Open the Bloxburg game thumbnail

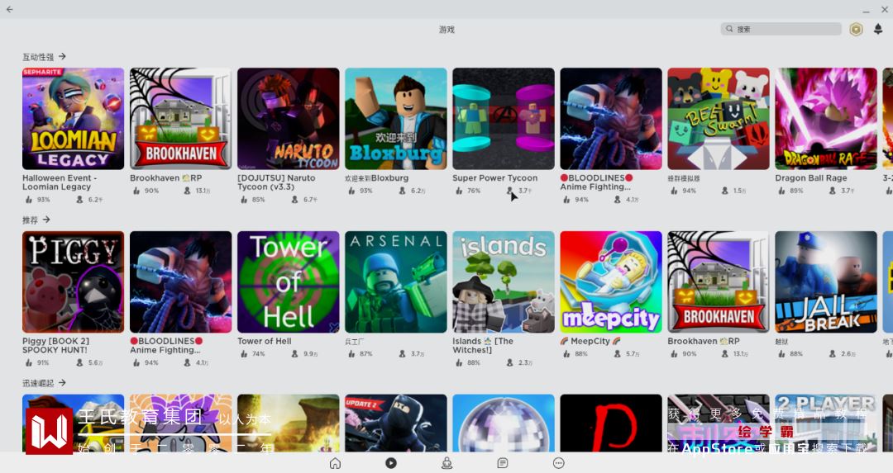pyautogui.click(x=396, y=119)
